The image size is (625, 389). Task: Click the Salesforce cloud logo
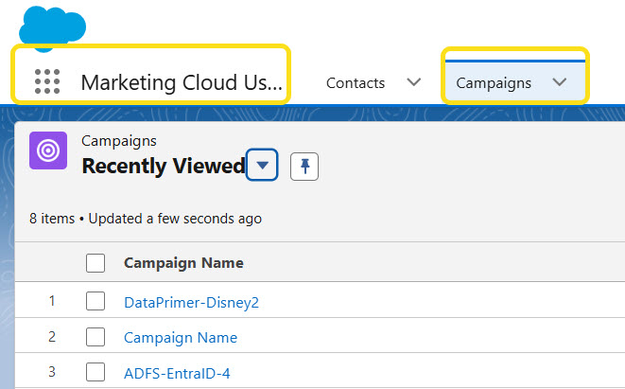pyautogui.click(x=52, y=28)
